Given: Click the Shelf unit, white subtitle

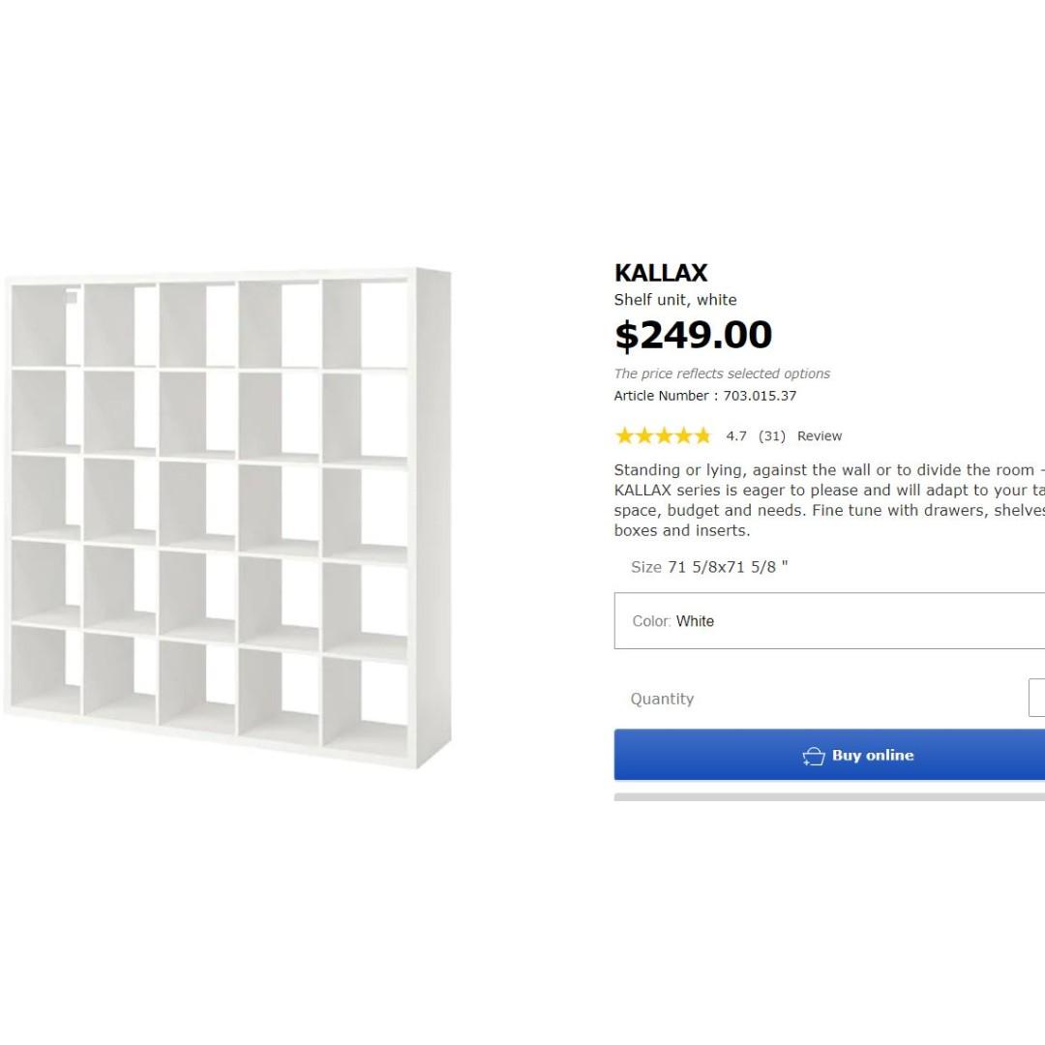Looking at the screenshot, I should click(675, 299).
